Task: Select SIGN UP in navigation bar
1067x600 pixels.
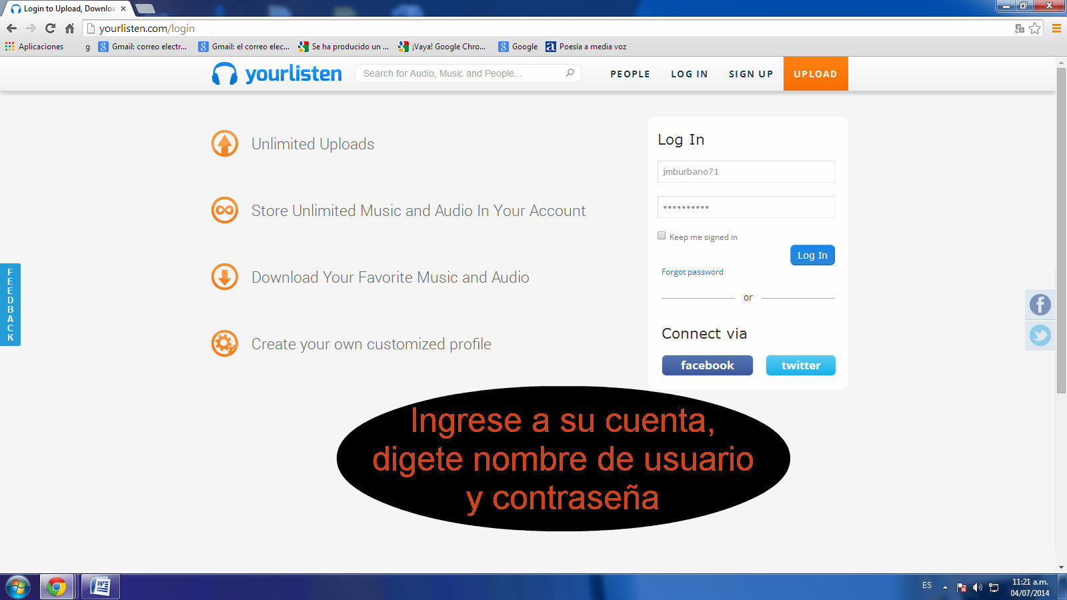Action: point(750,74)
